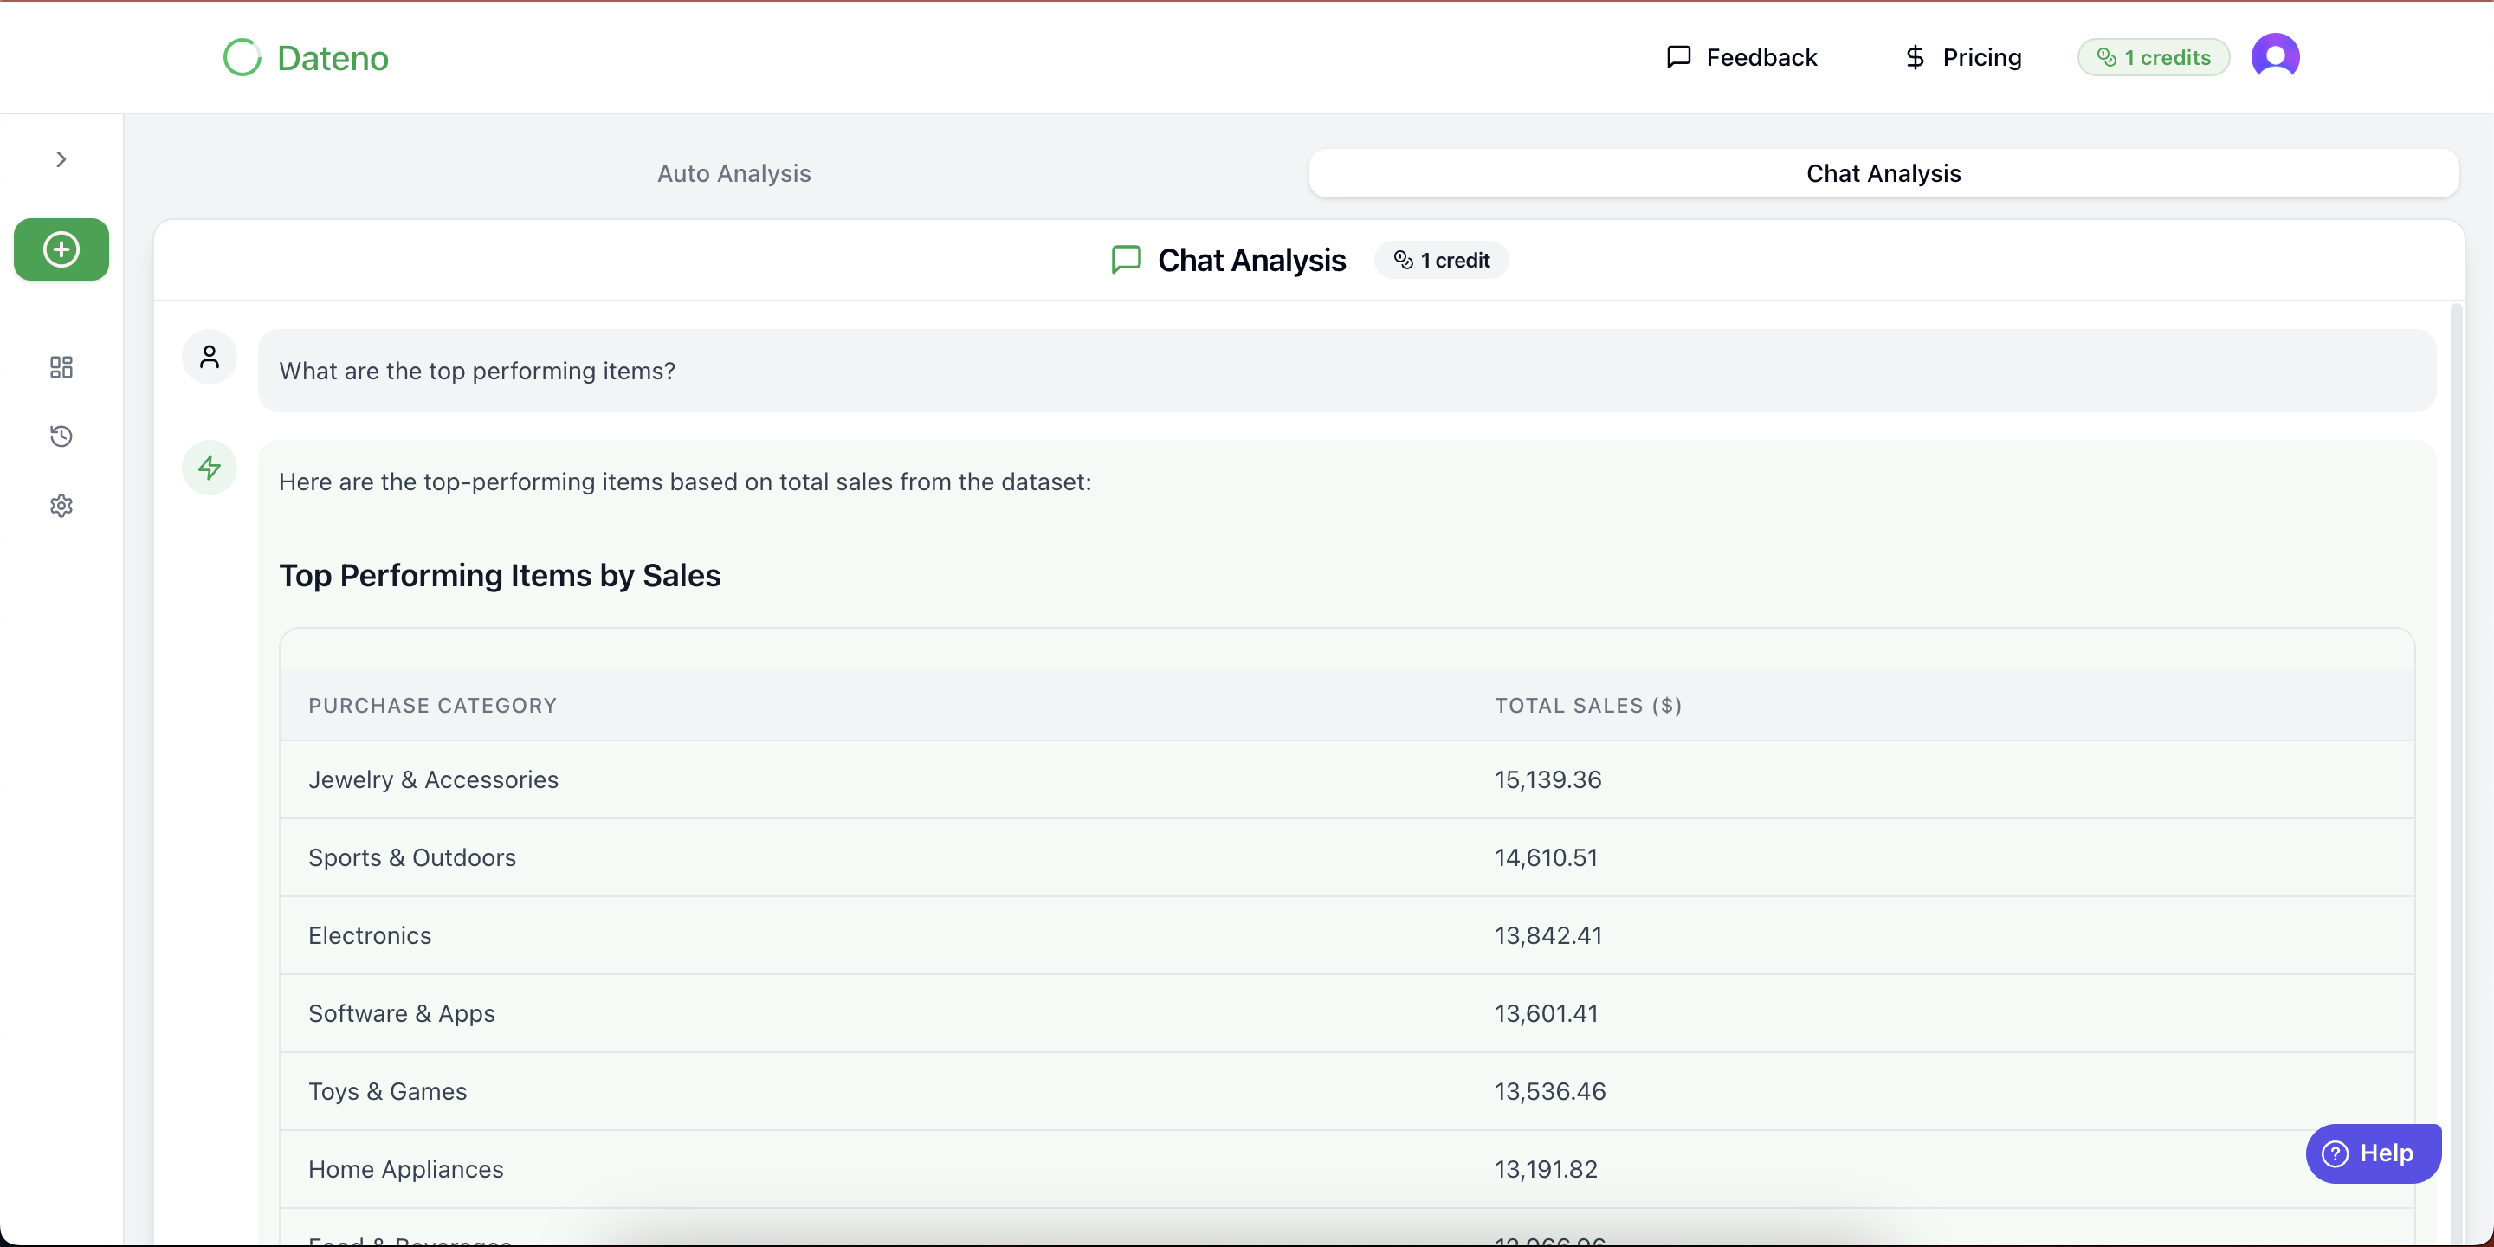Click the 1 credit badge beside Chat Analysis
Image resolution: width=2494 pixels, height=1247 pixels.
[1441, 261]
